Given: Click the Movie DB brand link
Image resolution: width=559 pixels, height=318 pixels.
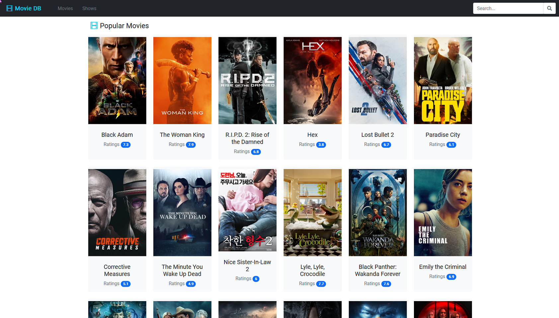Looking at the screenshot, I should [24, 8].
